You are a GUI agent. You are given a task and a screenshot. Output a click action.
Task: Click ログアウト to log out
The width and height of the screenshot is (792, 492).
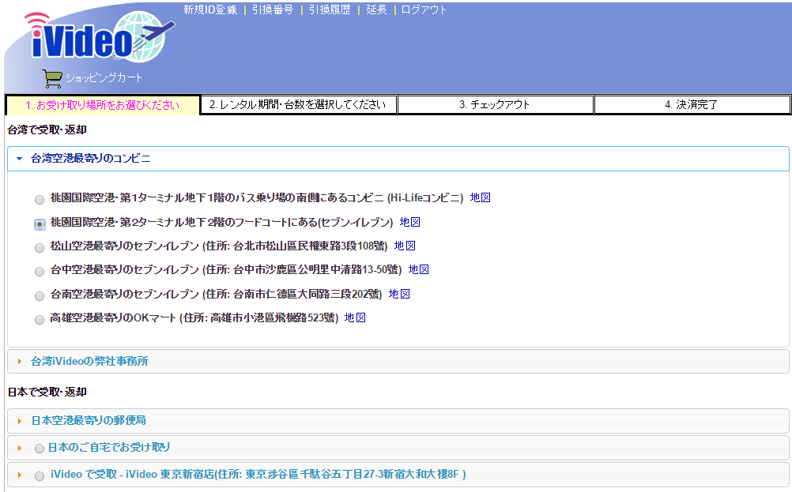pyautogui.click(x=424, y=9)
